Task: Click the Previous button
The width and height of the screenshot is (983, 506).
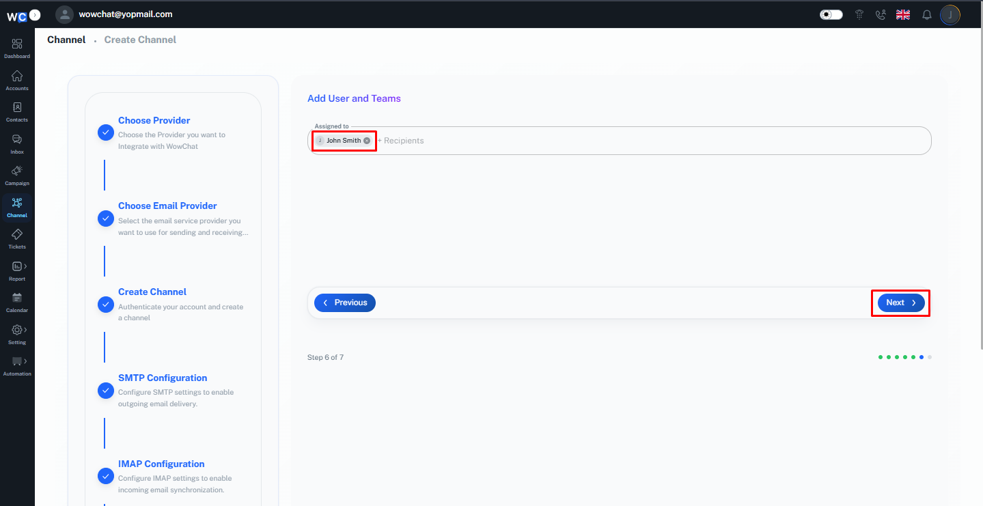Action: [345, 303]
